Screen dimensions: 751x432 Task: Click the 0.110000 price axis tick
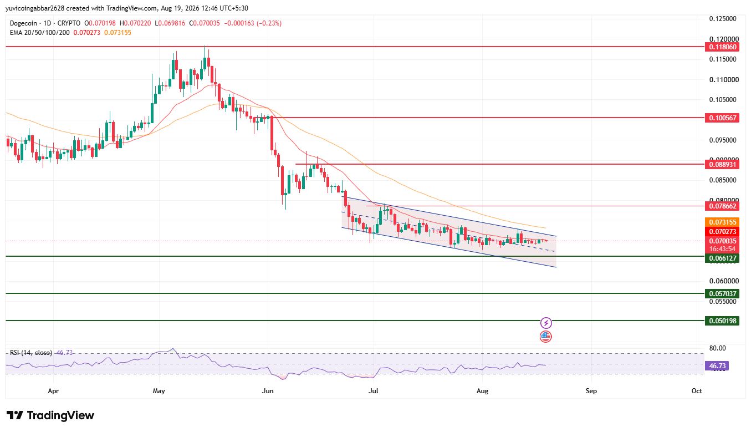coord(723,80)
